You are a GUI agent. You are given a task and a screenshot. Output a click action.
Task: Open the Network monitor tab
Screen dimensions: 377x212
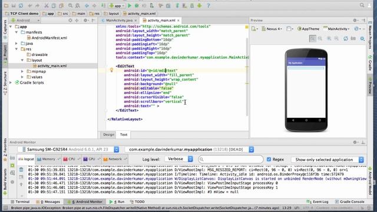[x=115, y=159]
